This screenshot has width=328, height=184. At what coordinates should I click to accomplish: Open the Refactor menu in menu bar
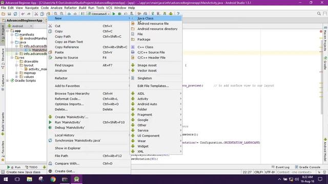[71, 8]
